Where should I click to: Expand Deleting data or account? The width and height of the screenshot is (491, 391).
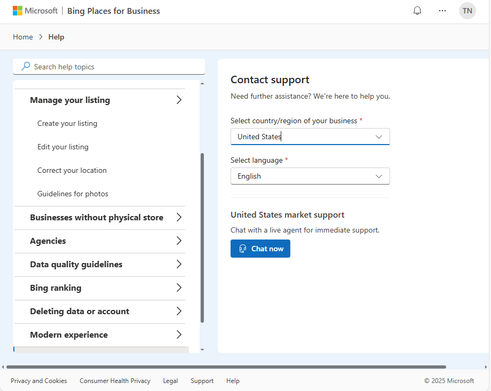(179, 311)
